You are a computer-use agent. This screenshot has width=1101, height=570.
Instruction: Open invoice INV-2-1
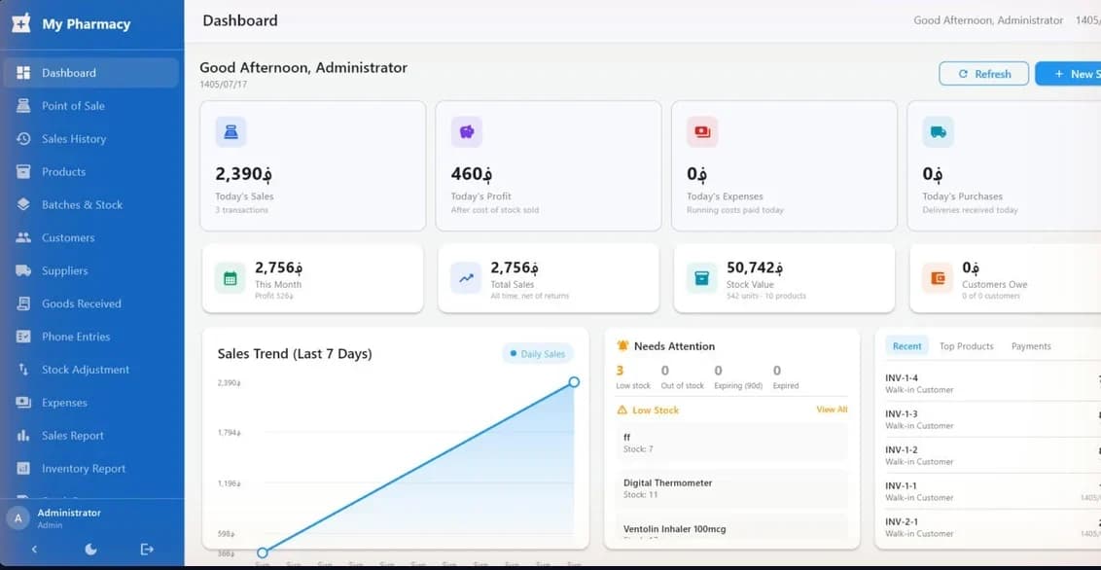(993, 527)
